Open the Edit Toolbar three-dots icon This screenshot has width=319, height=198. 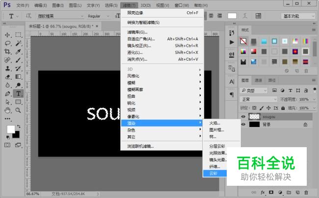coord(7,119)
